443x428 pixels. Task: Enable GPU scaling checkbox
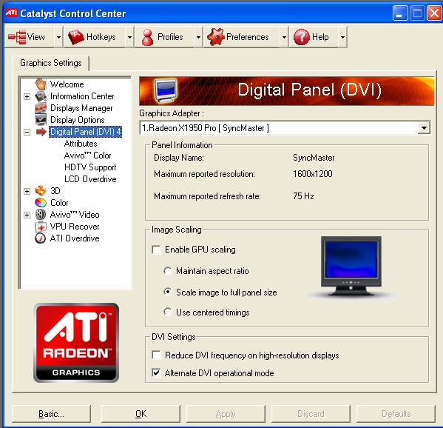(157, 250)
